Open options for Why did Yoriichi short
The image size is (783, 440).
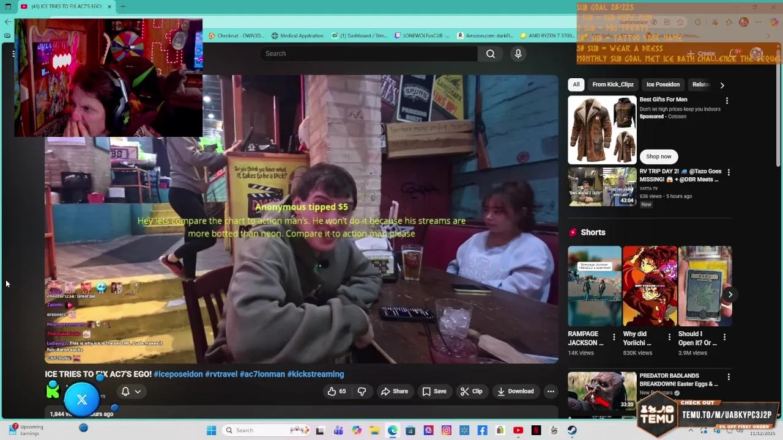(669, 337)
